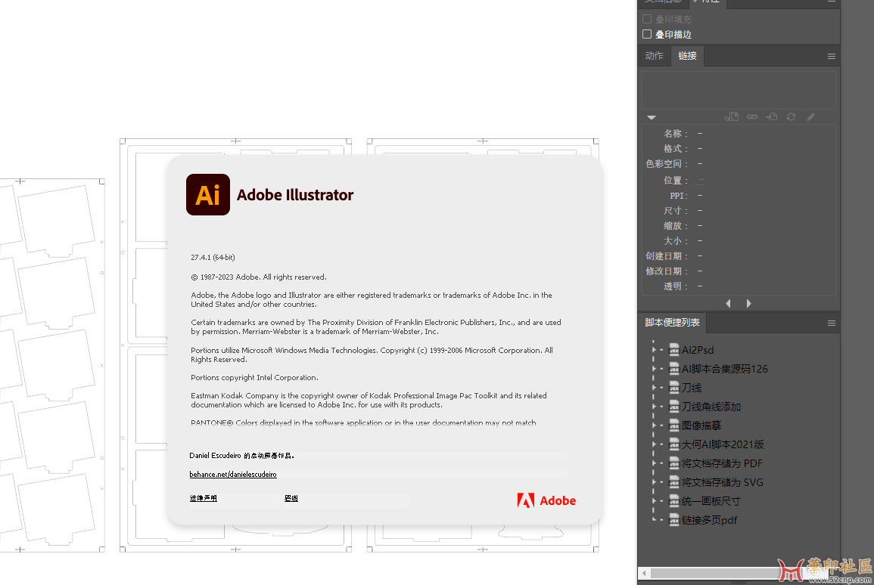874x585 pixels.
Task: Click the Ai logo in the About dialog
Action: point(208,194)
